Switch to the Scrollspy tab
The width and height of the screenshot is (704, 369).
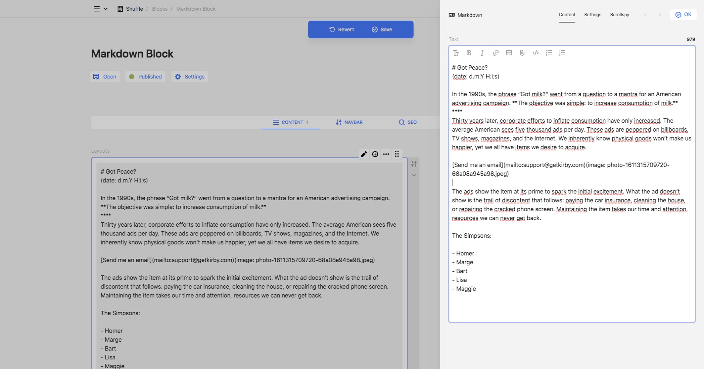[x=619, y=15]
